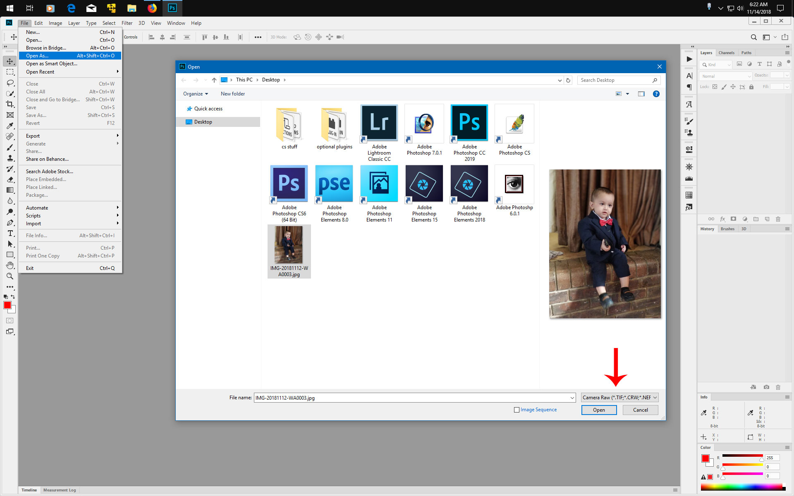
Task: Select the Eyedropper tool
Action: click(10, 126)
